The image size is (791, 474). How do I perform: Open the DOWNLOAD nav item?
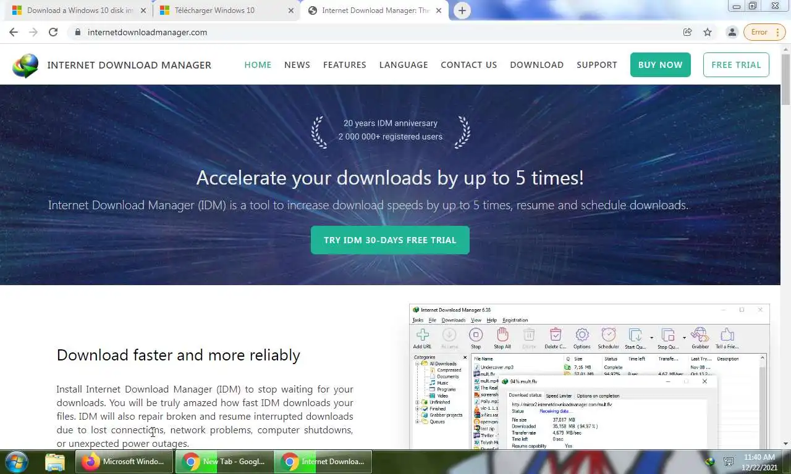(536, 65)
